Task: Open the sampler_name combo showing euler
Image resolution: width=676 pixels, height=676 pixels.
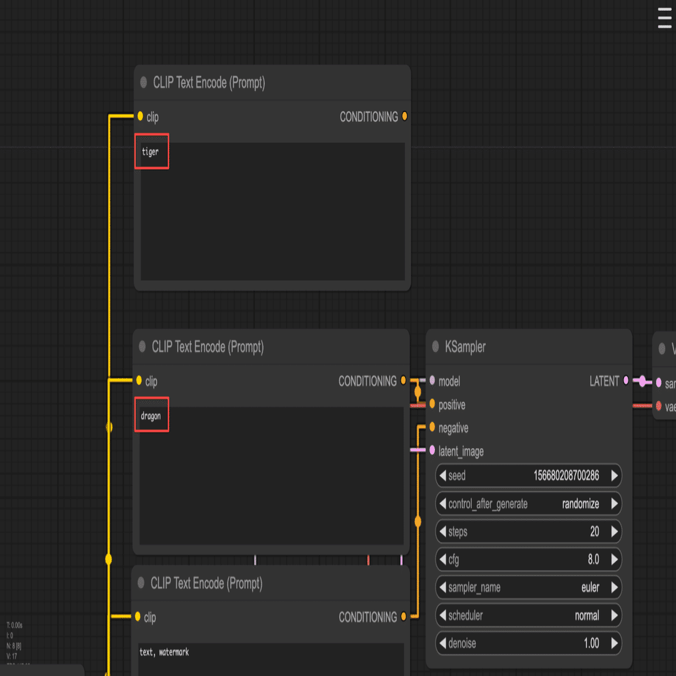Action: pos(528,587)
